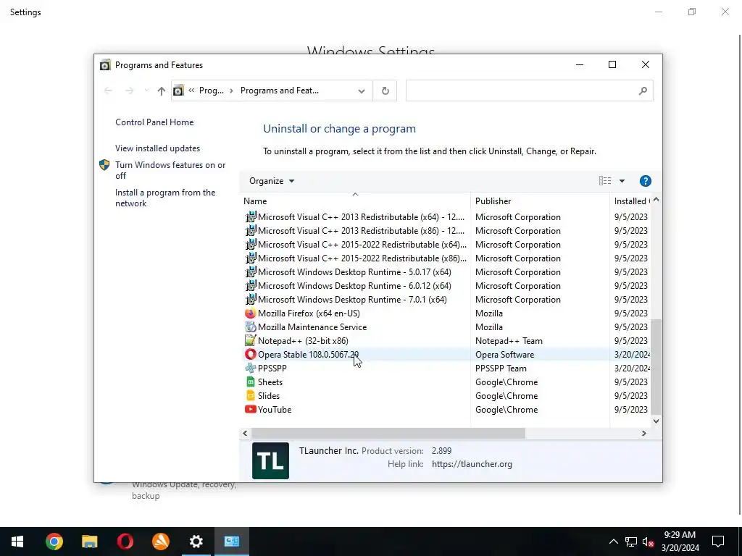Image resolution: width=742 pixels, height=556 pixels.
Task: Click the vertical scrollbar thumb in program list
Action: click(656, 366)
